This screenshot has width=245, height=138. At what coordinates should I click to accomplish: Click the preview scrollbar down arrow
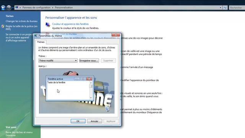click(91, 98)
